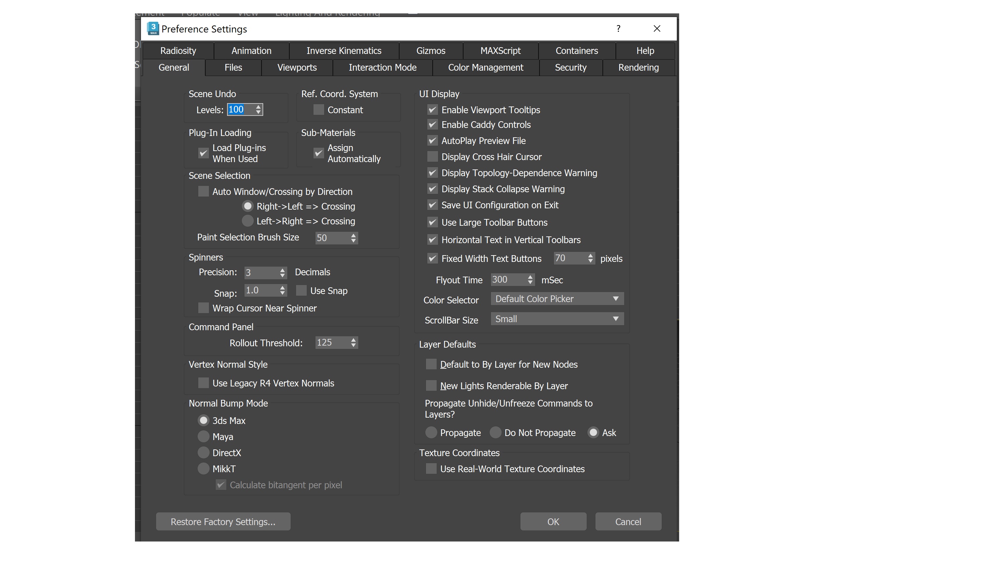This screenshot has width=1008, height=577.
Task: Open the ScrollBar Size dropdown
Action: [x=557, y=318]
